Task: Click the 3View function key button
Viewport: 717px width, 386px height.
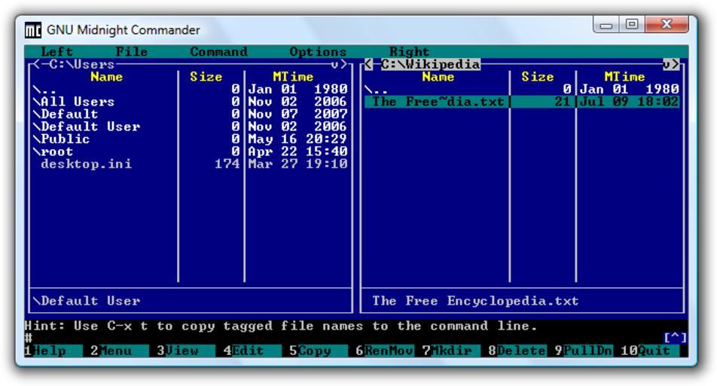Action: [x=185, y=351]
